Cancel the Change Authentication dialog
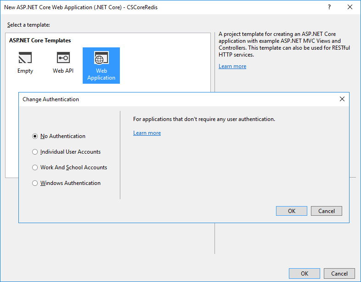The width and height of the screenshot is (361, 282). coord(327,211)
